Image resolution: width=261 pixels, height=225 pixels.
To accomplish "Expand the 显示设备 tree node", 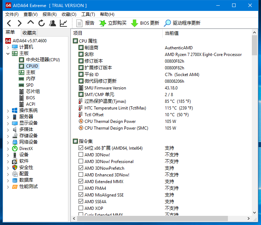I will click(8, 123).
